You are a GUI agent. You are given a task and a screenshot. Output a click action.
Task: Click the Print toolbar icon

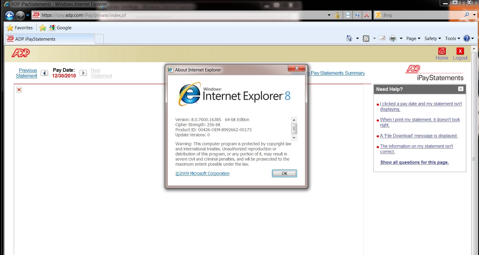tap(393, 38)
